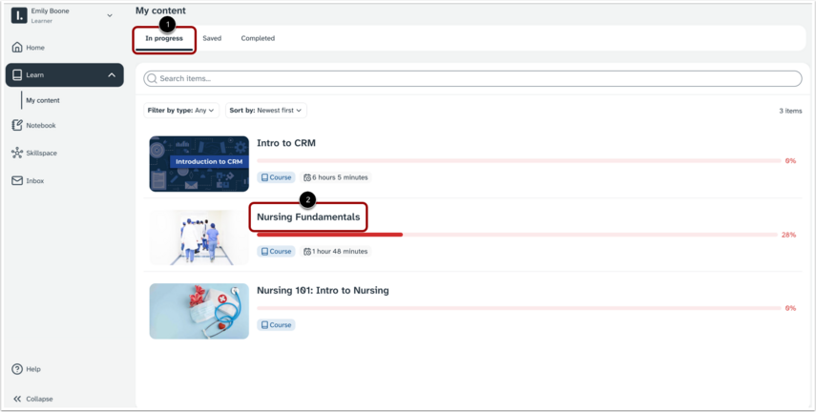Click the Collapse double-arrow icon

coord(17,399)
